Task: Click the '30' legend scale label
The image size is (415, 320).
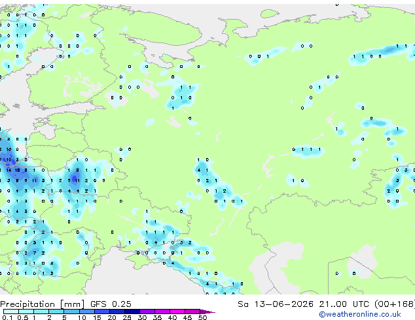Action: click(142, 317)
